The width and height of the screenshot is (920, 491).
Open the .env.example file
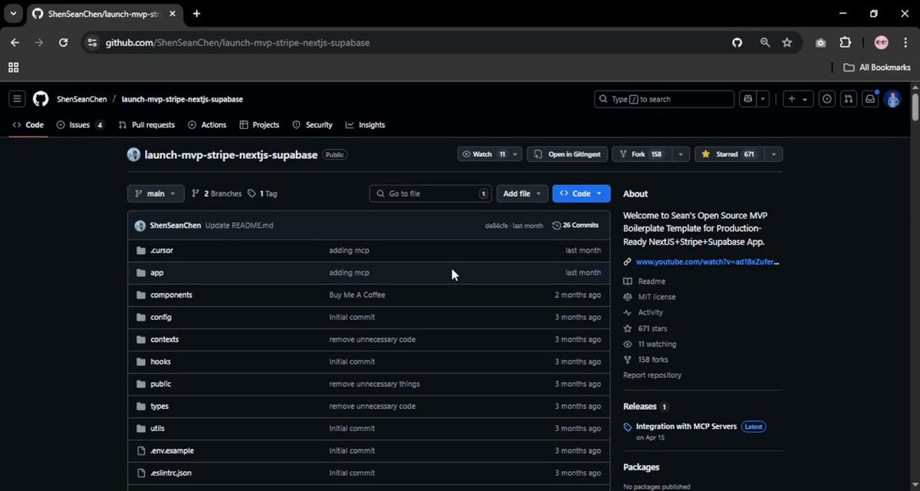(172, 451)
